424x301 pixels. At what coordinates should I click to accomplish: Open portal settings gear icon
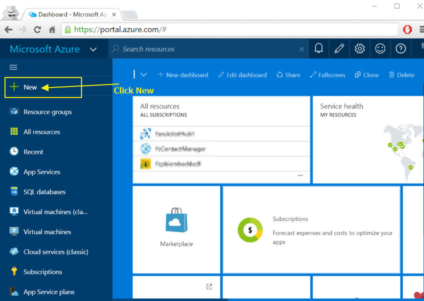[359, 48]
